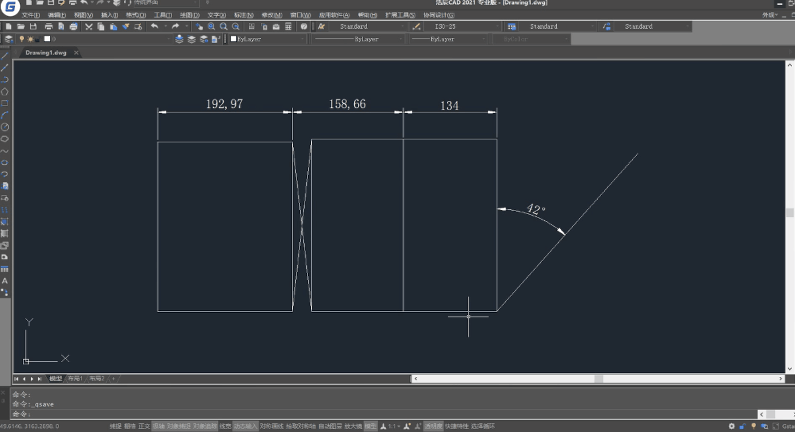This screenshot has height=432, width=795.
Task: Click the Dimension Style icon
Action: (x=416, y=26)
